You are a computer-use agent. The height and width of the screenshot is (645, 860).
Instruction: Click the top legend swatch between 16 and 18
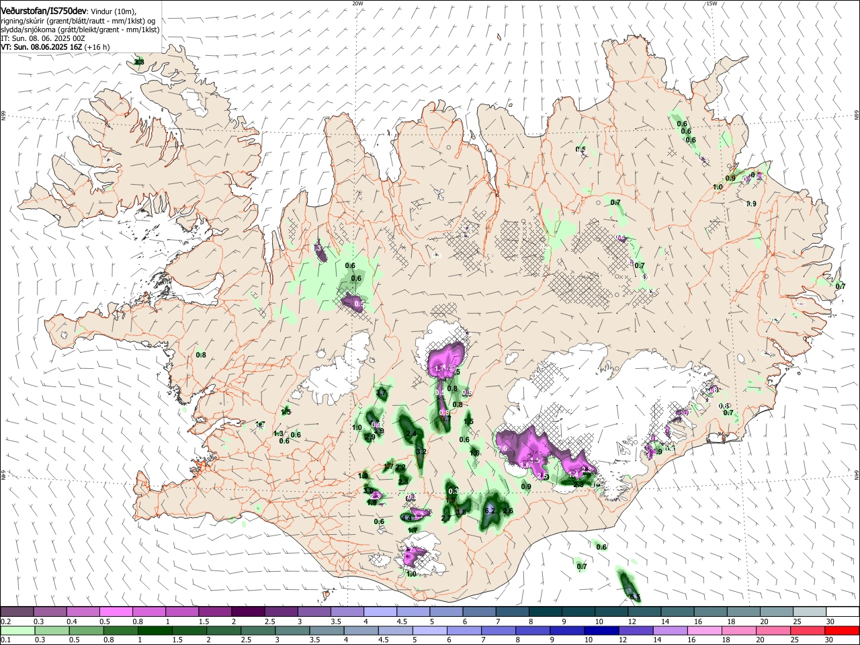(710, 612)
